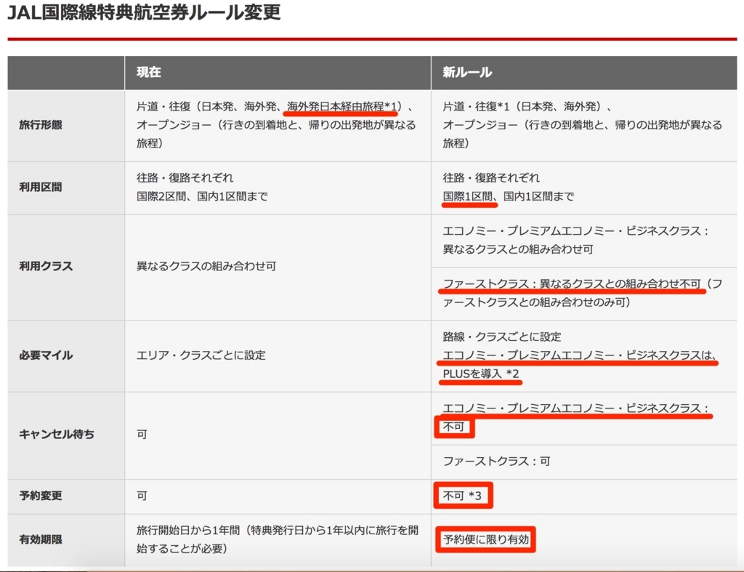Click 不可 *3 in 予約変更 row
The image size is (744, 572).
(462, 496)
